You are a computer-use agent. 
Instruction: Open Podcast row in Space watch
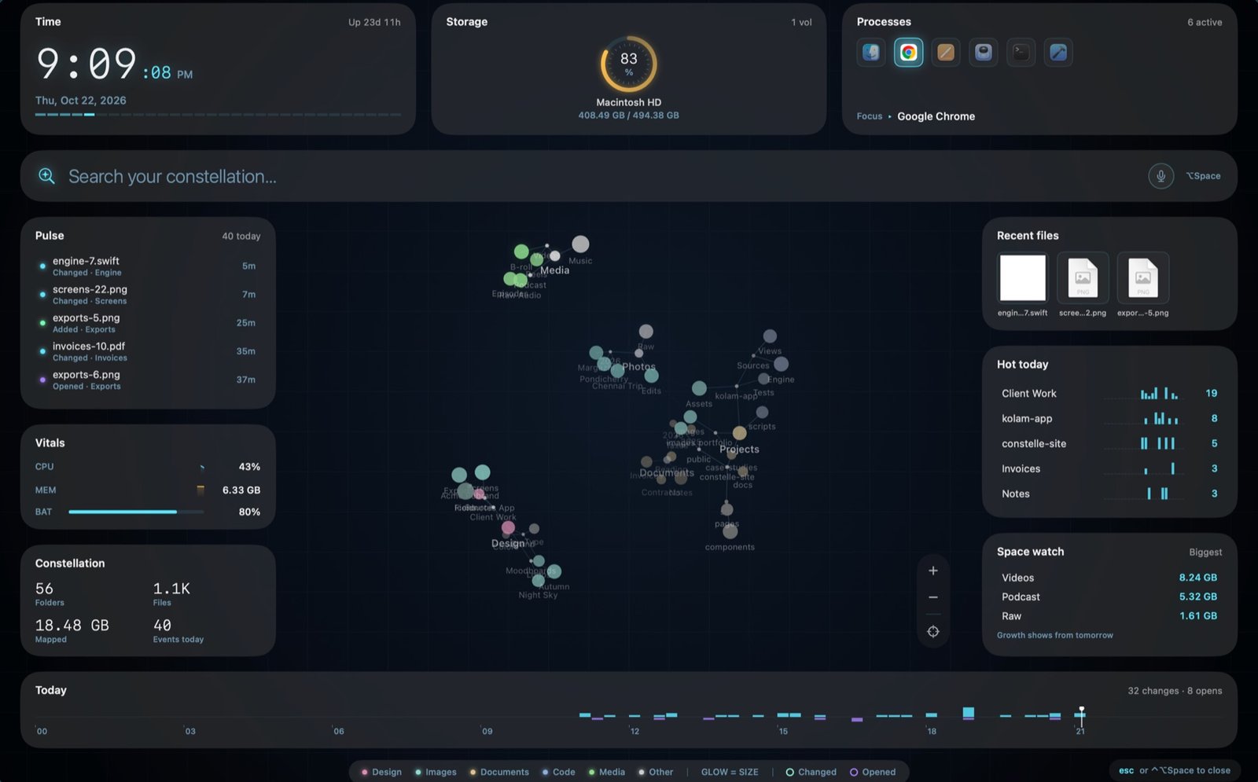(x=1109, y=597)
